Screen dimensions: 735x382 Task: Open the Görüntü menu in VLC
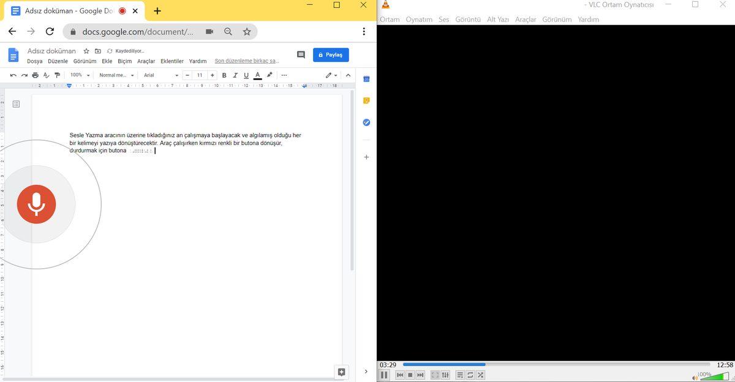click(x=467, y=19)
